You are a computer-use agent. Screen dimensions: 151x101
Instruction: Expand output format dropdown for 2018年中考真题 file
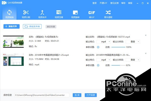pos(104,60)
